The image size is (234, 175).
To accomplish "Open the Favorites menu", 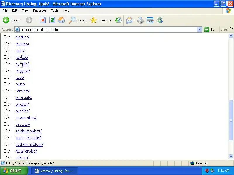I will [x=40, y=10].
